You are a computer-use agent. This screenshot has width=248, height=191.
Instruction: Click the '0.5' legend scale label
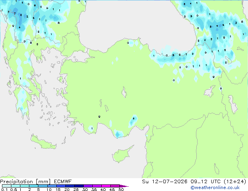point(14,189)
